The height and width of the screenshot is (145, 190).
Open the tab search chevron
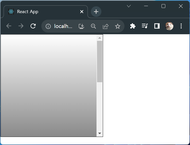click(129, 6)
